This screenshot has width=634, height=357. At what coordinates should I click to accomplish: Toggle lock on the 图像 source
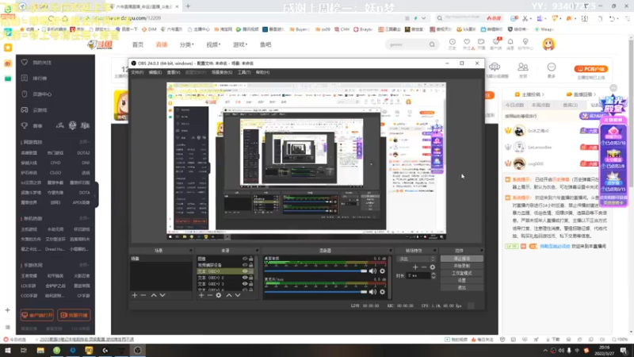pyautogui.click(x=251, y=259)
